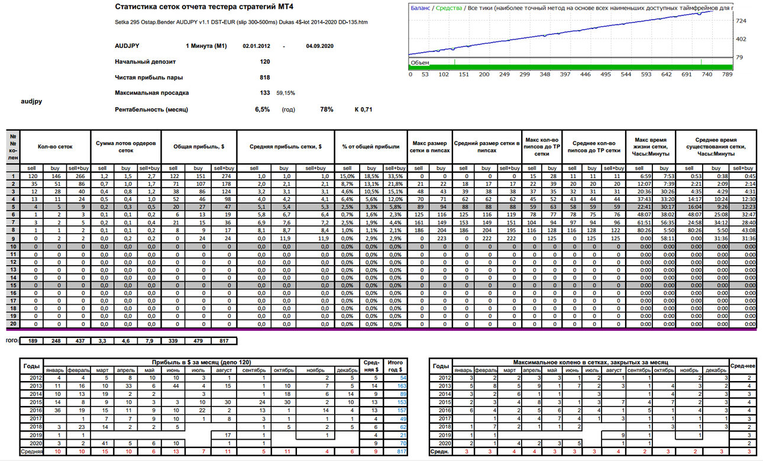Click the 'декабрь' header in the max knee table
The image size is (763, 461).
coord(716,370)
